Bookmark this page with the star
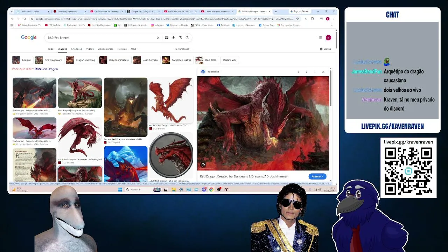The height and width of the screenshot is (252, 448). (297, 19)
